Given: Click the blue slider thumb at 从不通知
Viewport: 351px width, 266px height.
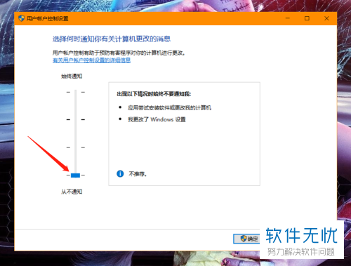Looking at the screenshot, I should pyautogui.click(x=75, y=175).
